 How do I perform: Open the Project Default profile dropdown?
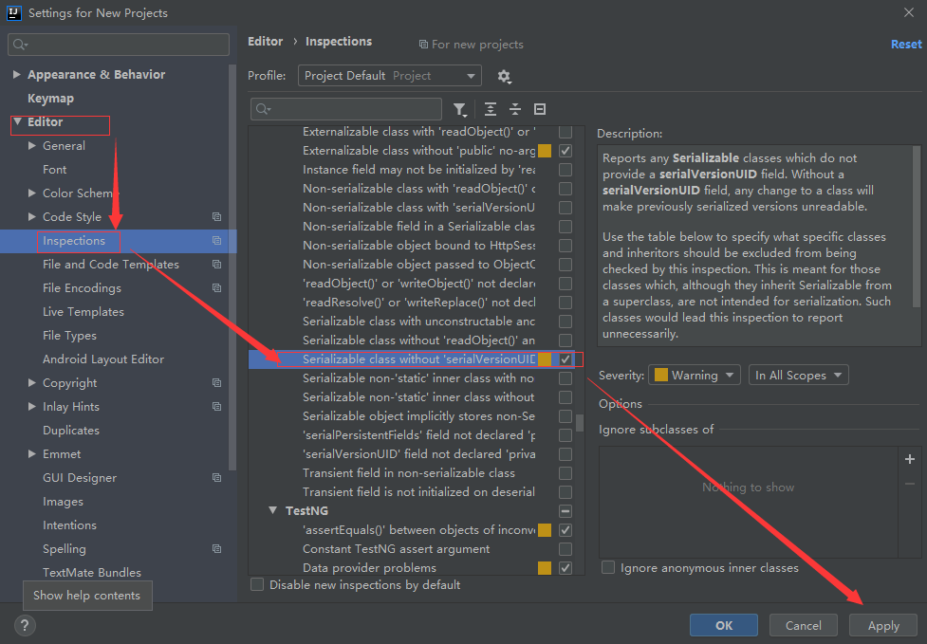pos(389,75)
